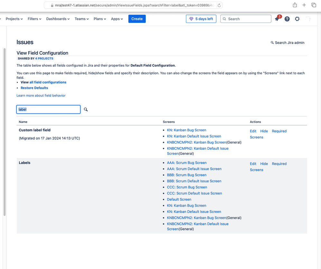Open the Default Screen link
The image size is (321, 269).
coord(179,199)
